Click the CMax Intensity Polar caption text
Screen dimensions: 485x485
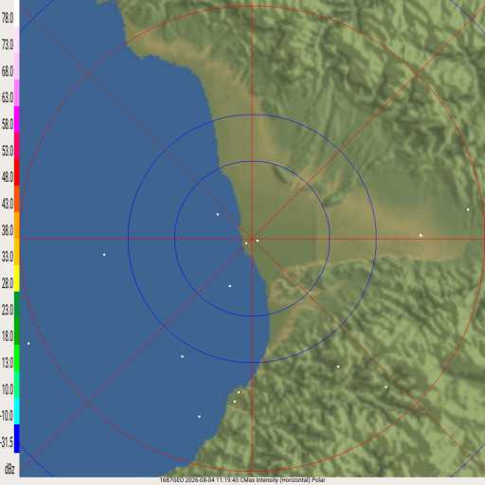click(282, 480)
